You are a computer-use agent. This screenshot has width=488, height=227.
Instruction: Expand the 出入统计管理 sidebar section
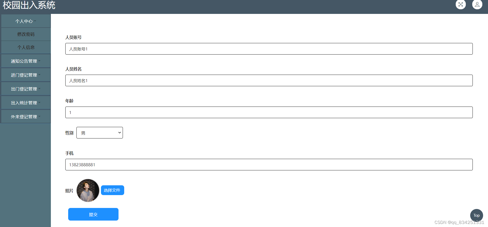tap(26, 102)
